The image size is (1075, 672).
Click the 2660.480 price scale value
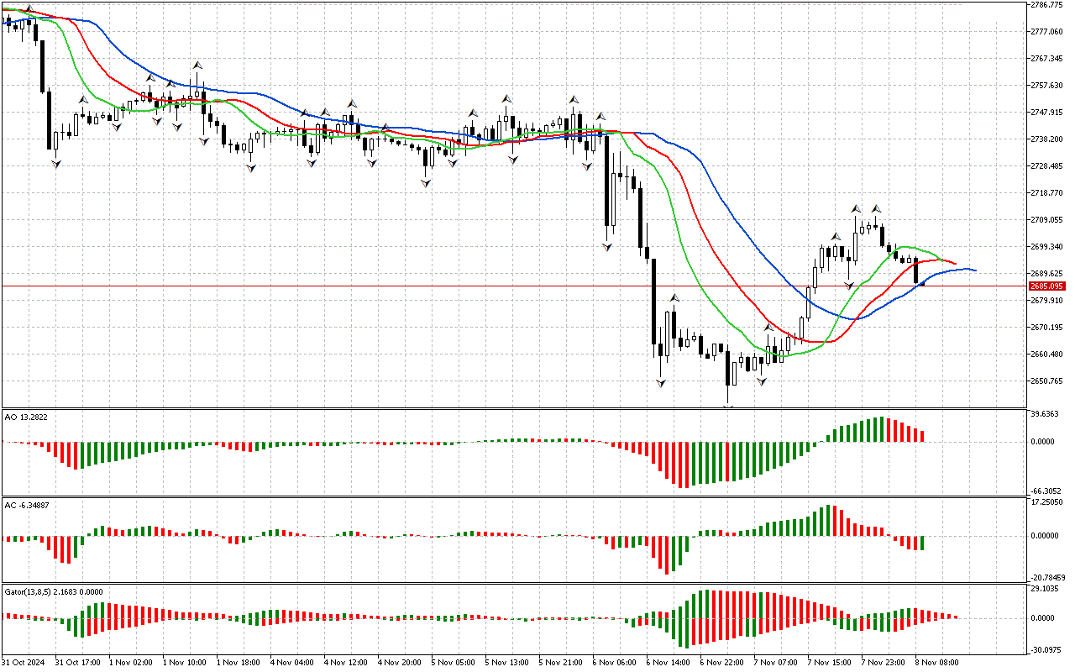pos(1048,354)
